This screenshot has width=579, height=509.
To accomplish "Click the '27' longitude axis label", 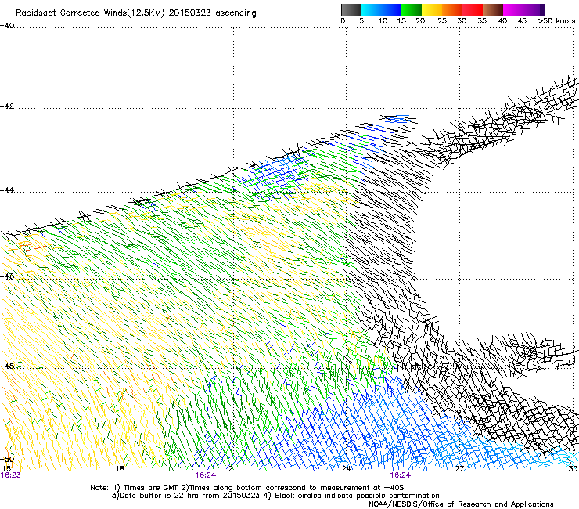I will click(x=459, y=469).
